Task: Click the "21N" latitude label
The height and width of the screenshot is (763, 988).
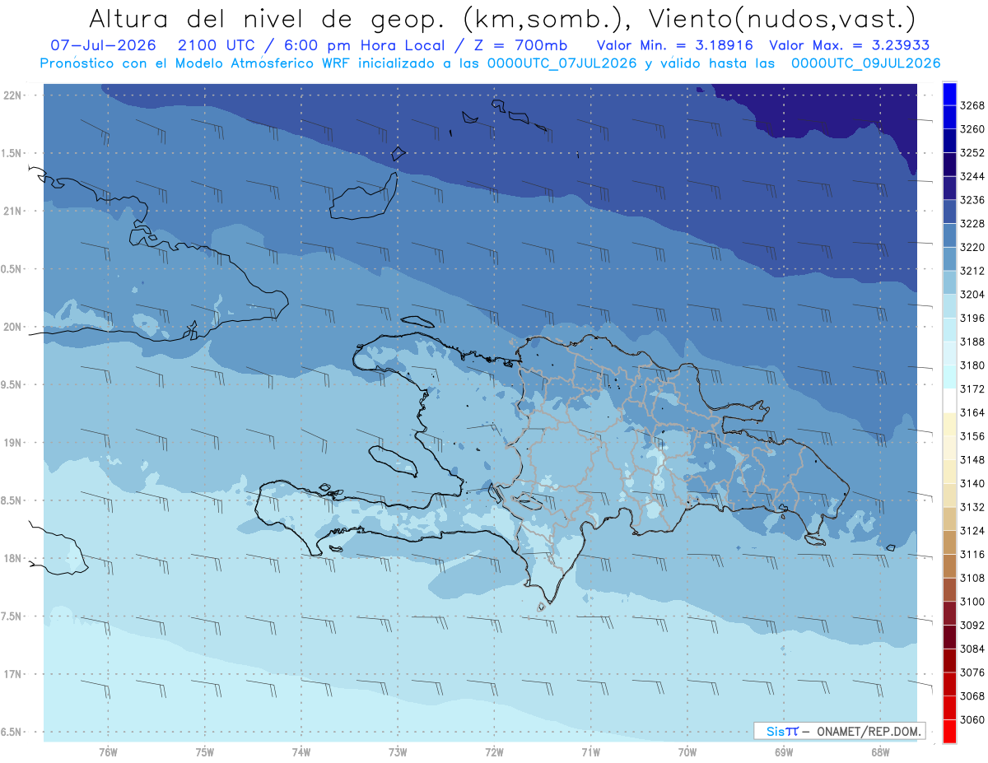Action: [13, 212]
